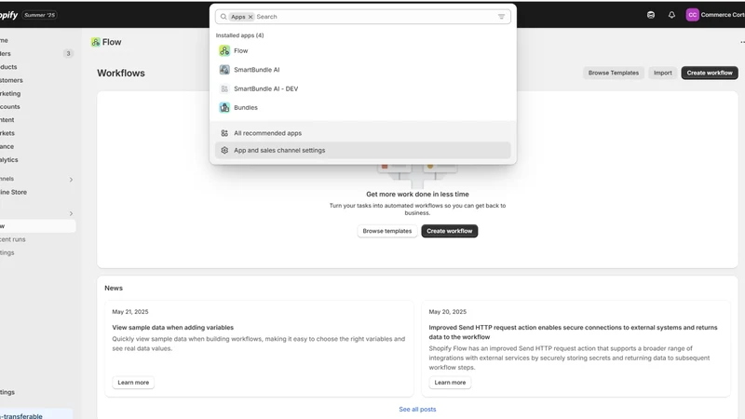Go to Products in the sidebar
Viewport: 745px width, 419px height.
click(37, 67)
